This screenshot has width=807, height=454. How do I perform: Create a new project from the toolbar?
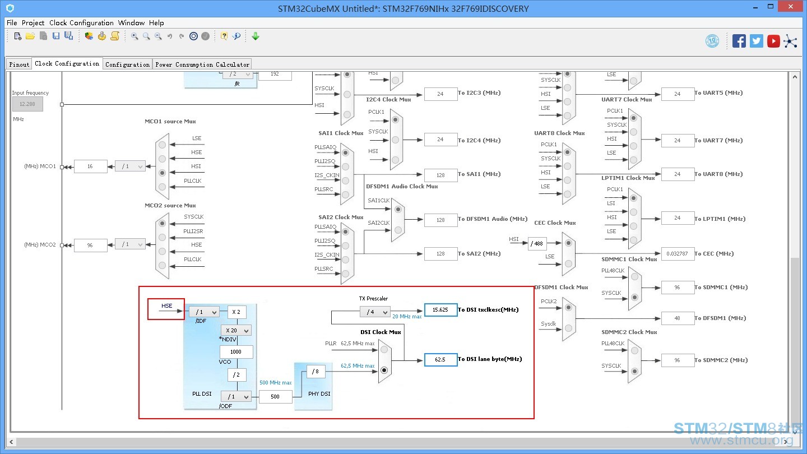pyautogui.click(x=18, y=36)
